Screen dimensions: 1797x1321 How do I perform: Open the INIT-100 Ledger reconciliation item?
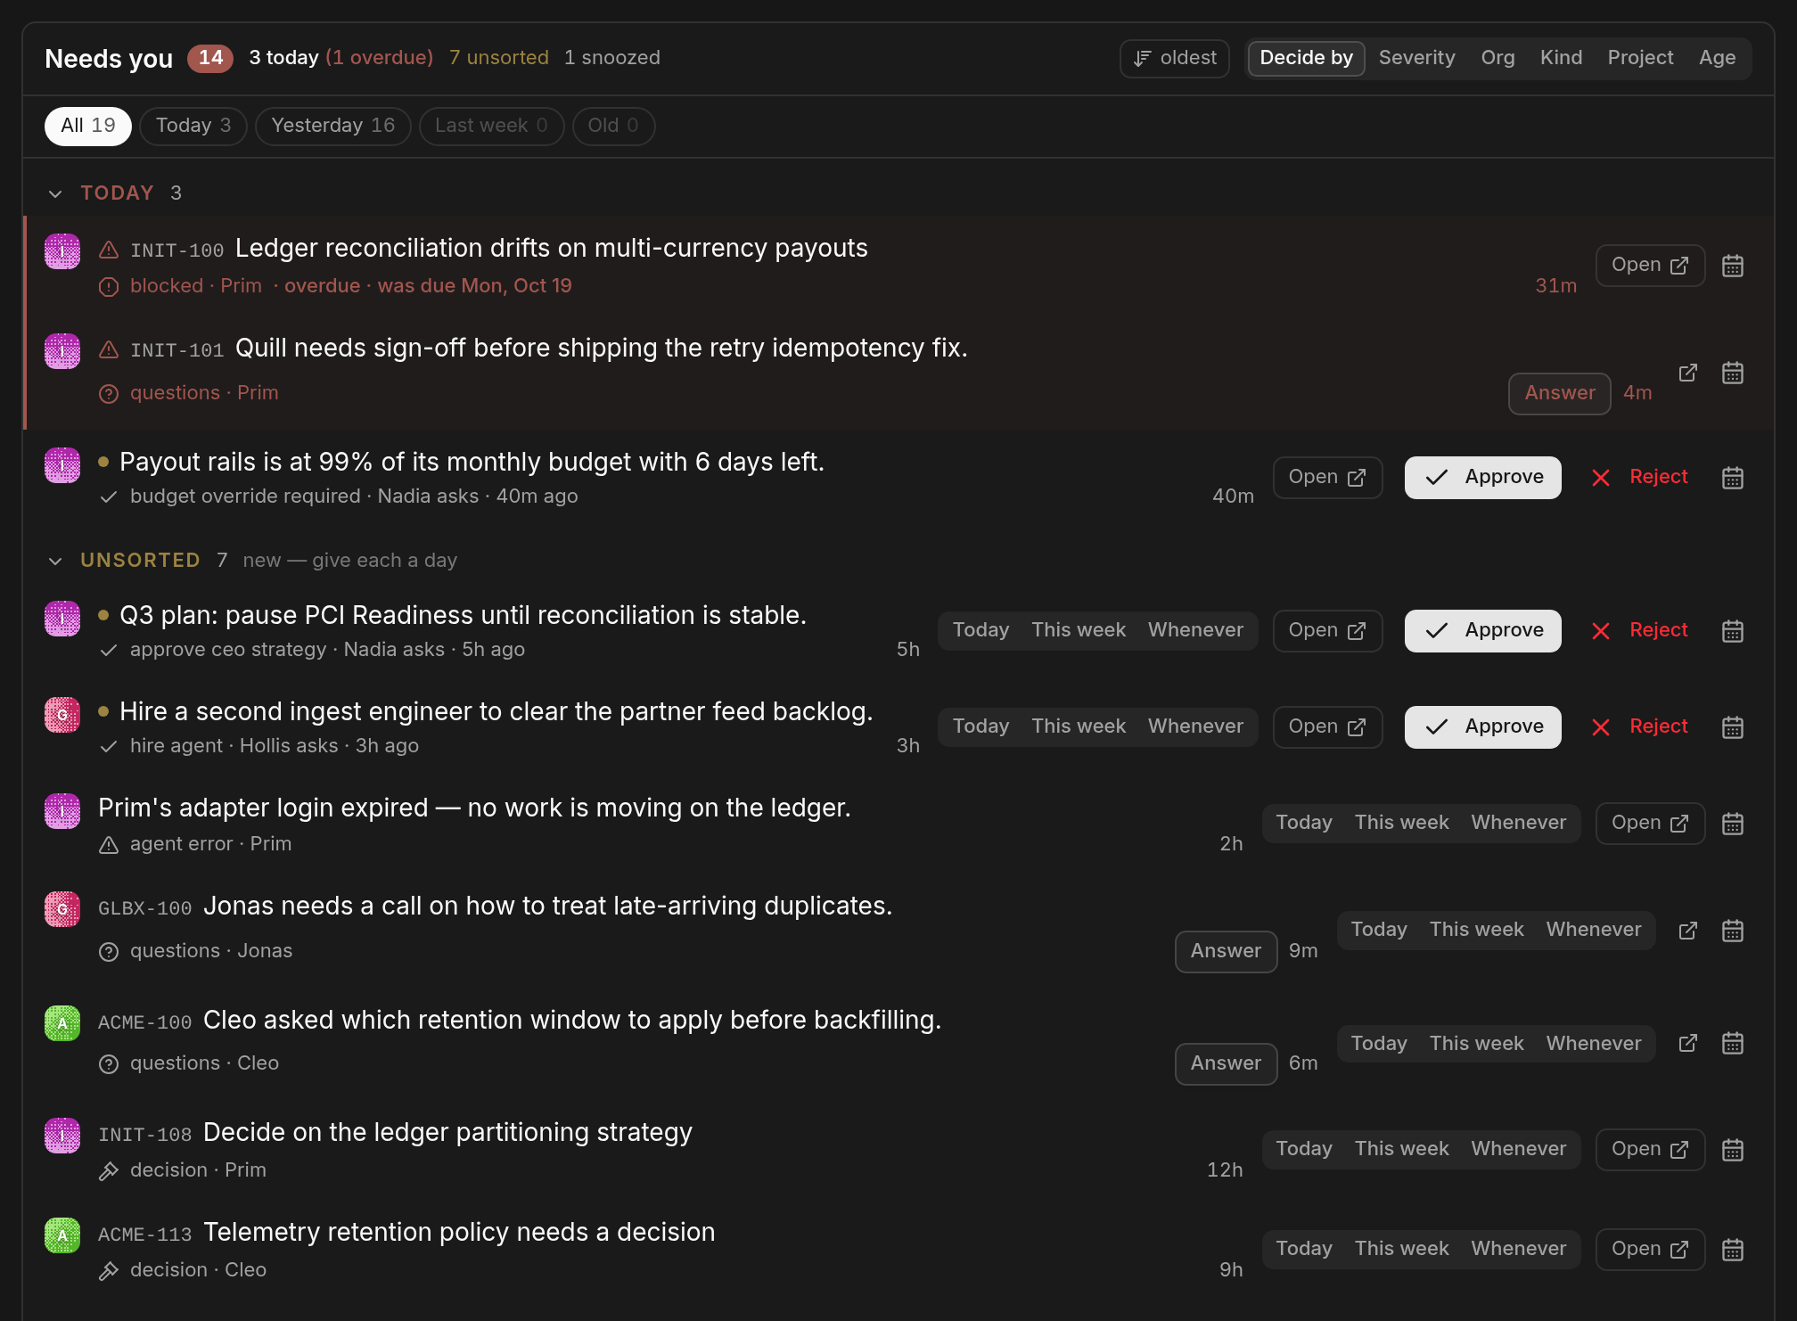(1650, 266)
